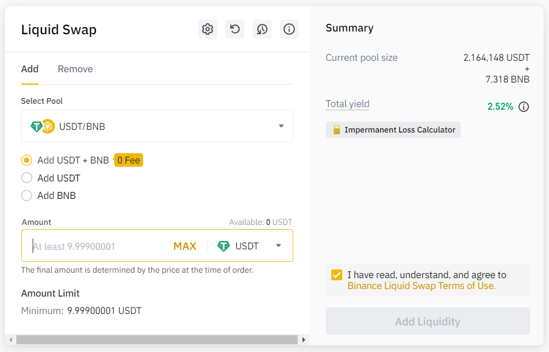This screenshot has height=352, width=549.
Task: Expand the token selector in the Amount field
Action: click(279, 246)
